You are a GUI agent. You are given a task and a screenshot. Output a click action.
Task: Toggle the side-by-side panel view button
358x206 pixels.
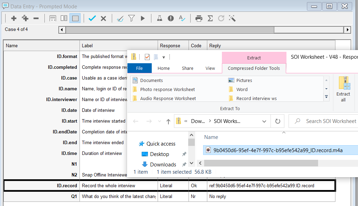click(x=64, y=18)
